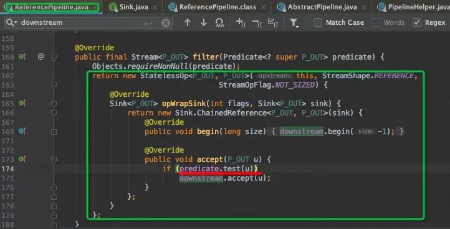This screenshot has height=229, width=450.
Task: Click the filter method name on line 160
Action: [x=206, y=57]
